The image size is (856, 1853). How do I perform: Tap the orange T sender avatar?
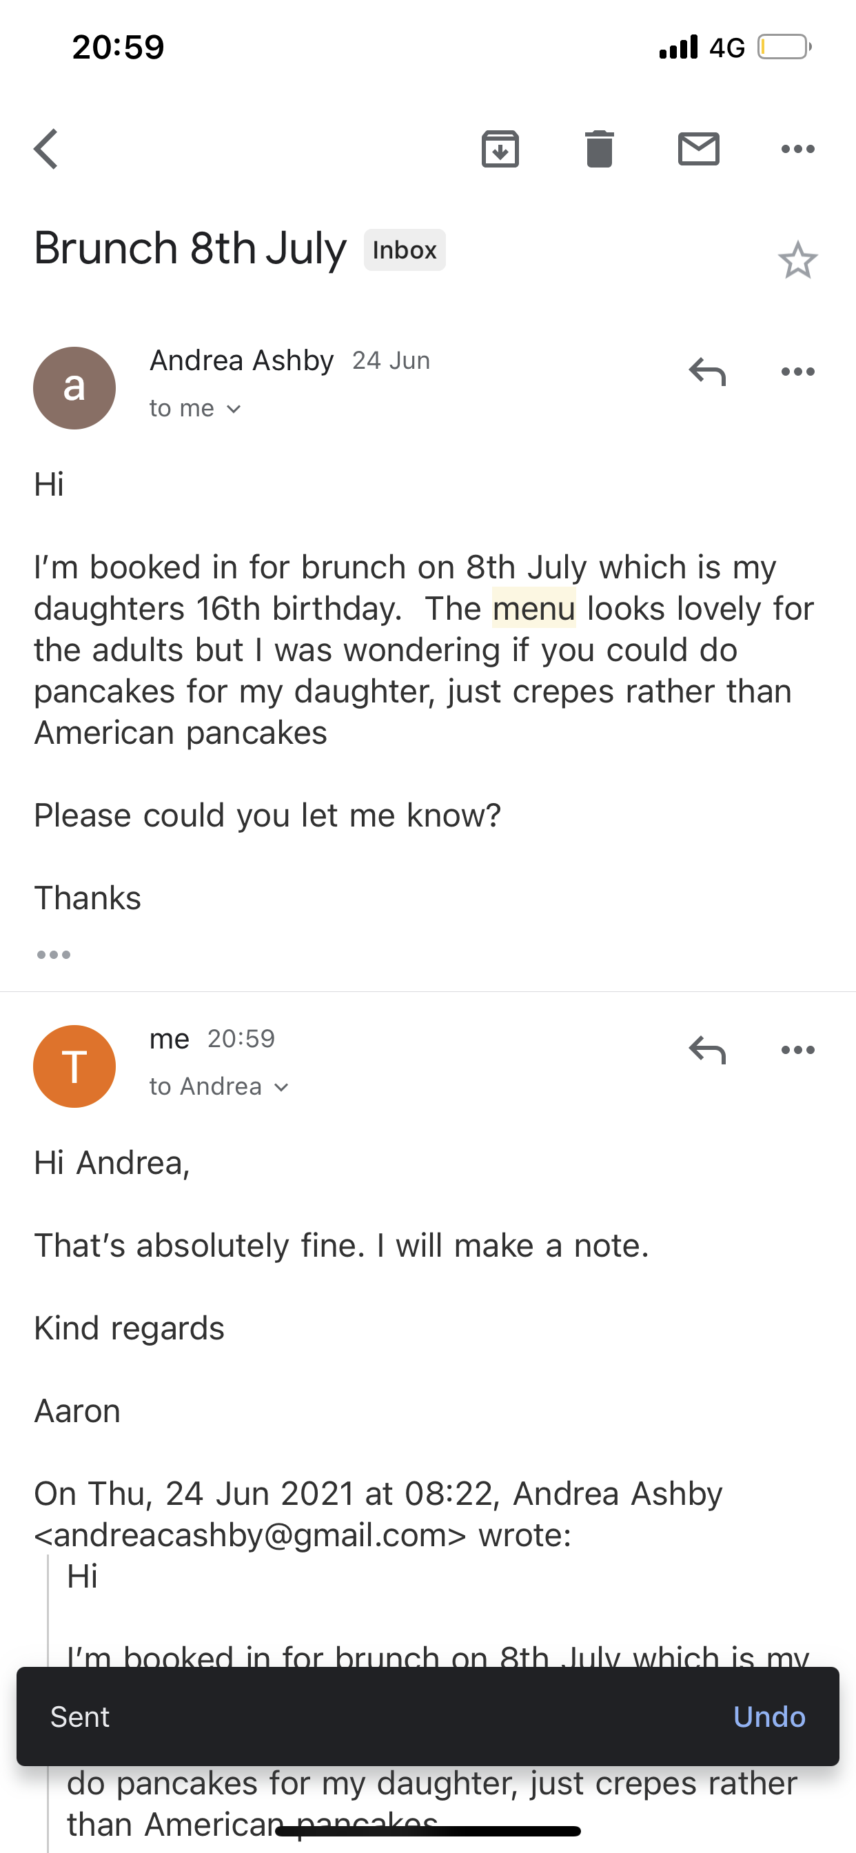[x=75, y=1066]
